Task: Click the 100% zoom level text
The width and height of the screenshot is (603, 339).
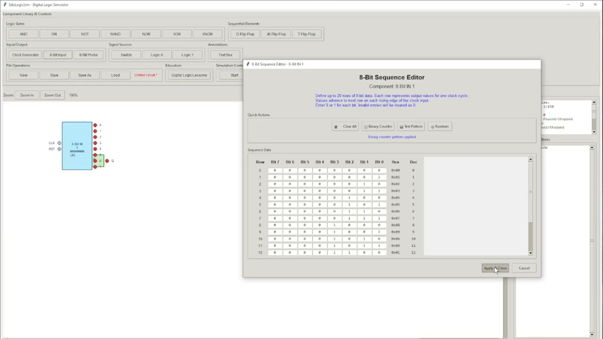Action: pyautogui.click(x=73, y=95)
